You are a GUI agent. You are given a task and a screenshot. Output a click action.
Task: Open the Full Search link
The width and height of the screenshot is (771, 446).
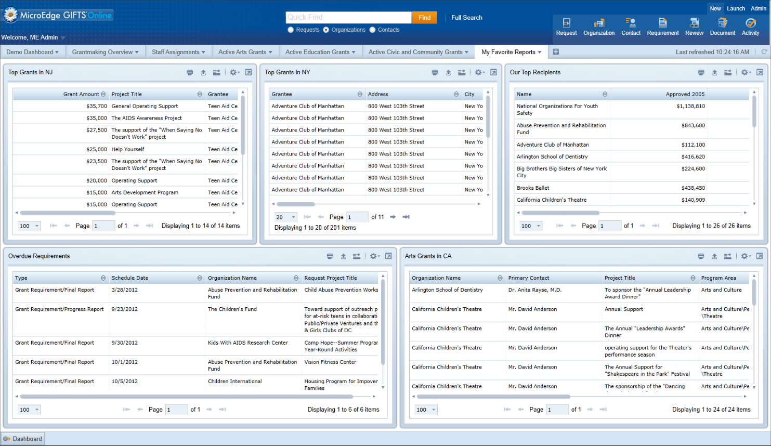pyautogui.click(x=466, y=18)
